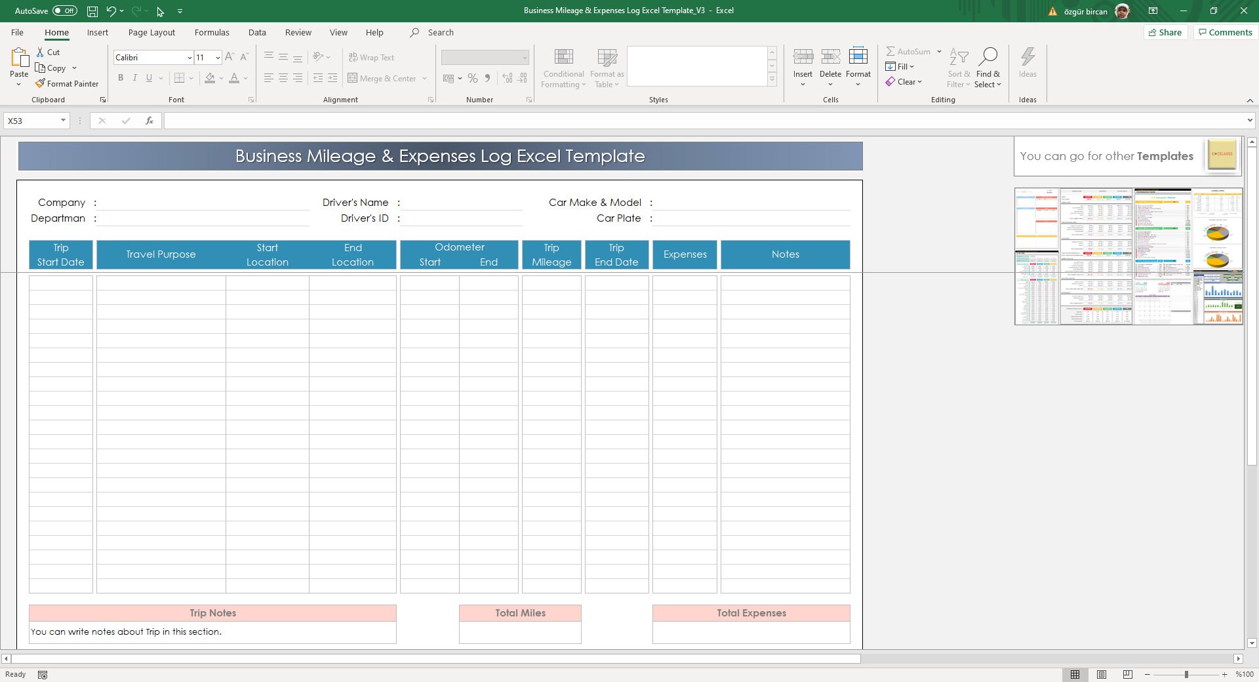Viewport: 1259px width, 682px height.
Task: Delete cells using Delete icon
Action: click(829, 62)
